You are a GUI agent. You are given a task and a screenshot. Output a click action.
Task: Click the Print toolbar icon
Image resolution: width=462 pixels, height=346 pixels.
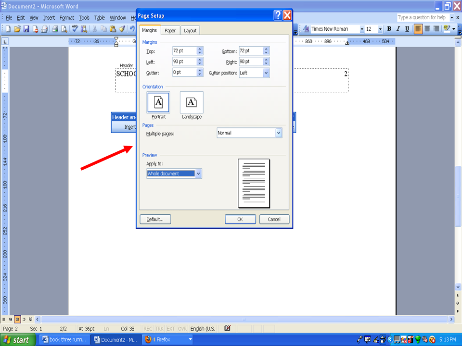(x=55, y=29)
